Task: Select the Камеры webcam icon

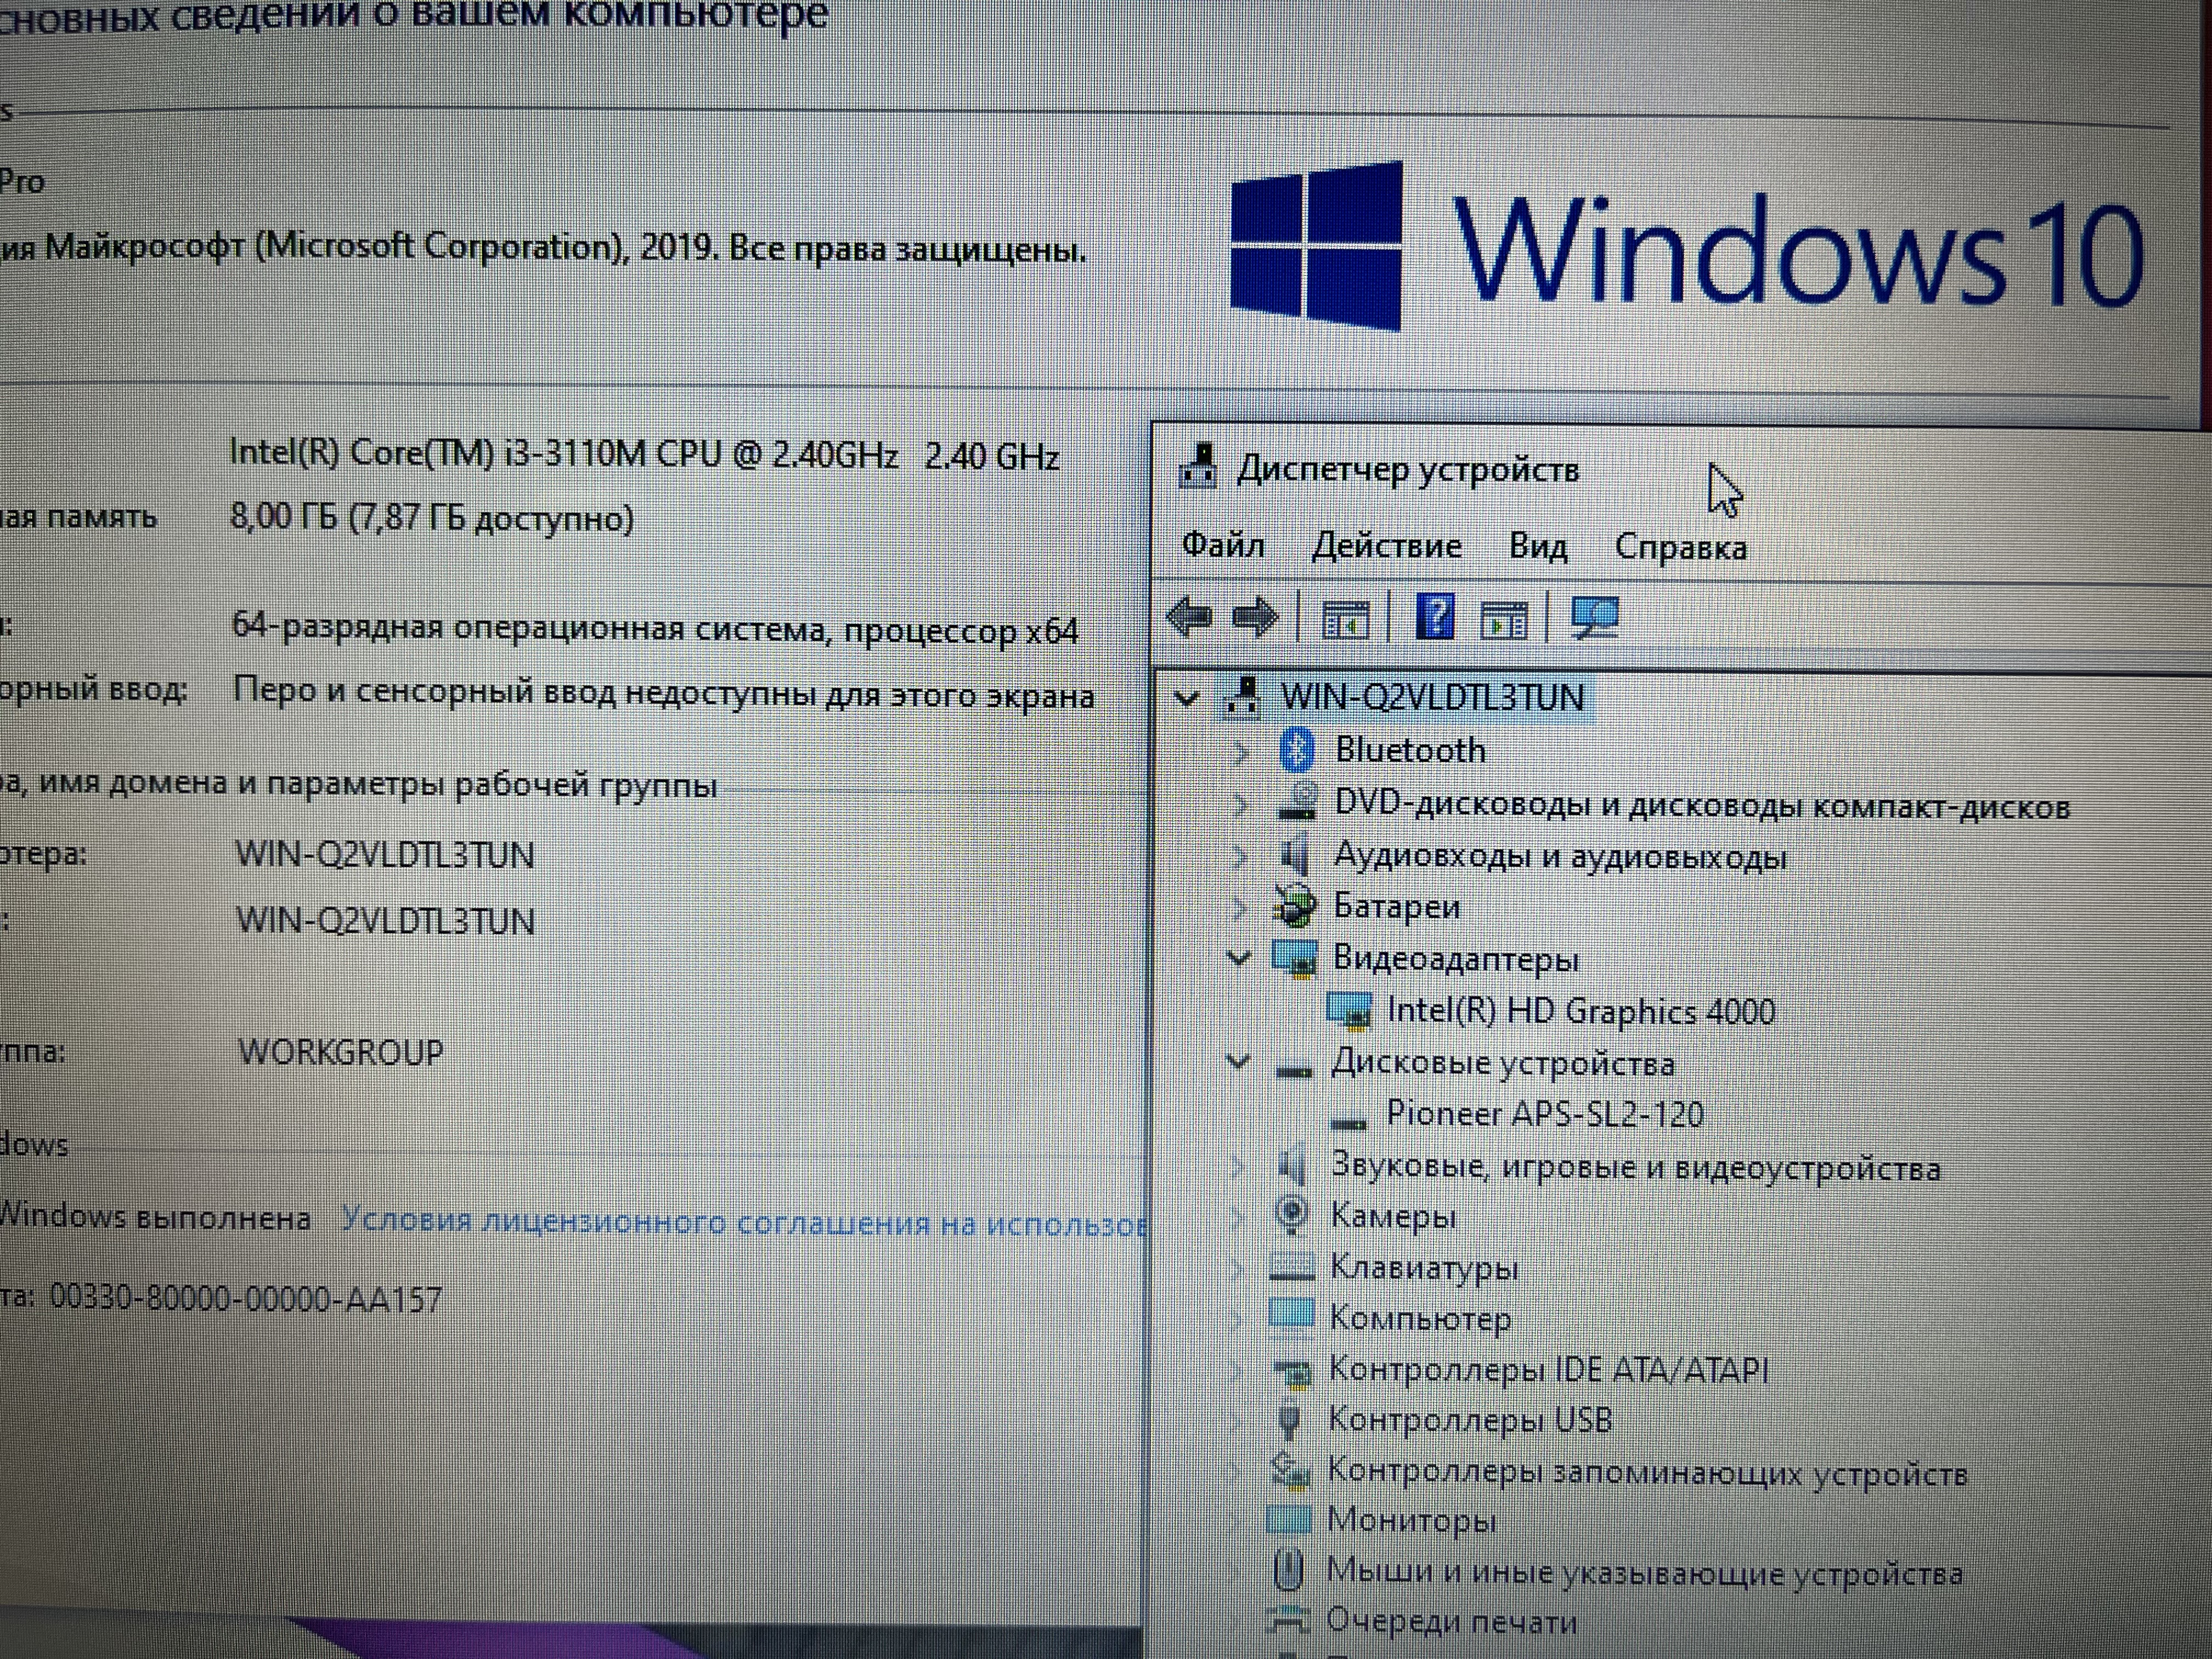Action: click(x=1292, y=1215)
